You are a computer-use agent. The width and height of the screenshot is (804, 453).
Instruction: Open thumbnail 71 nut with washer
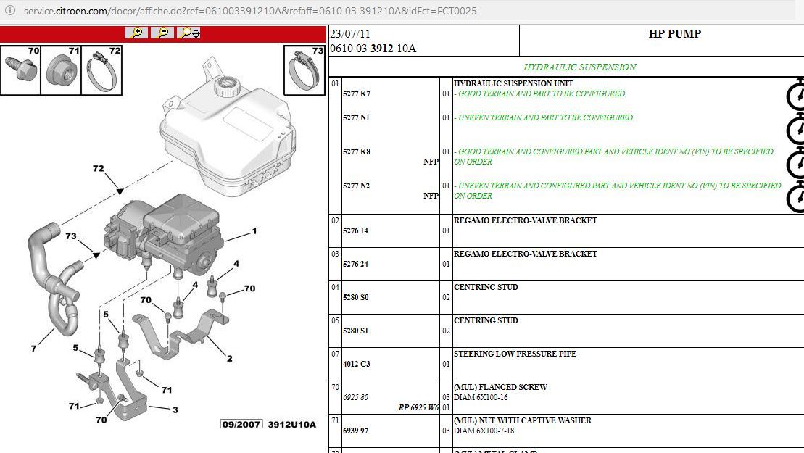(x=61, y=70)
